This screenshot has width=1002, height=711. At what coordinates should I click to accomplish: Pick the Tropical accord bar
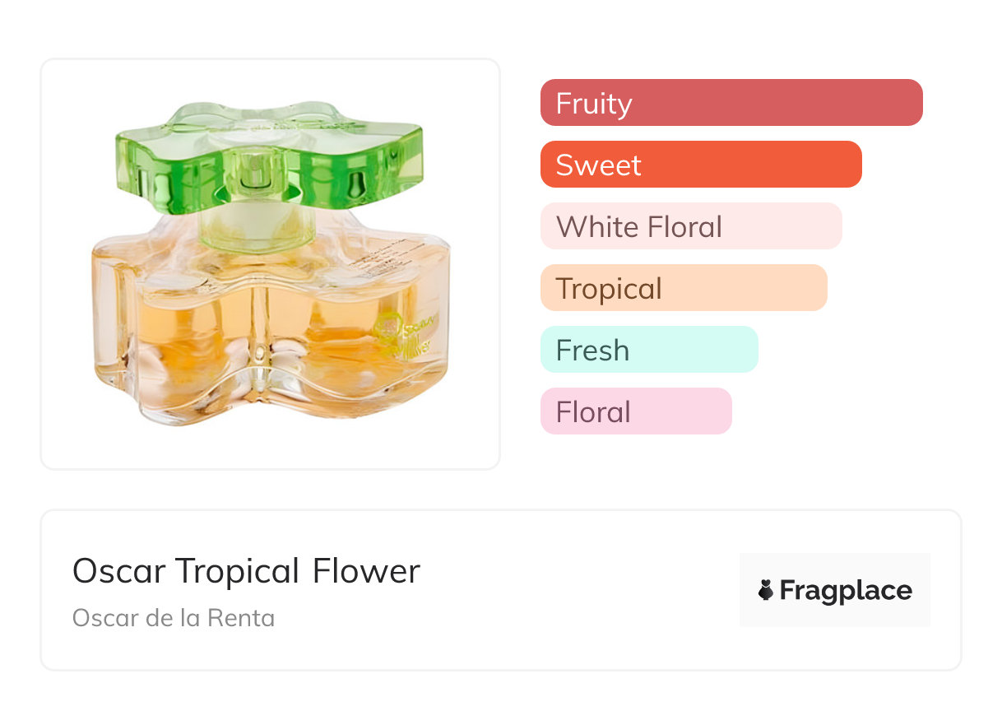(x=683, y=288)
